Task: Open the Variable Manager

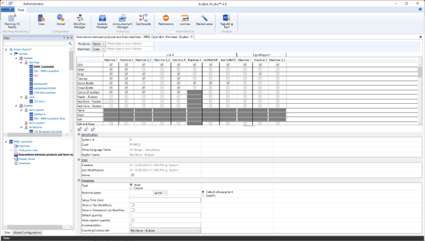Action: [x=102, y=21]
